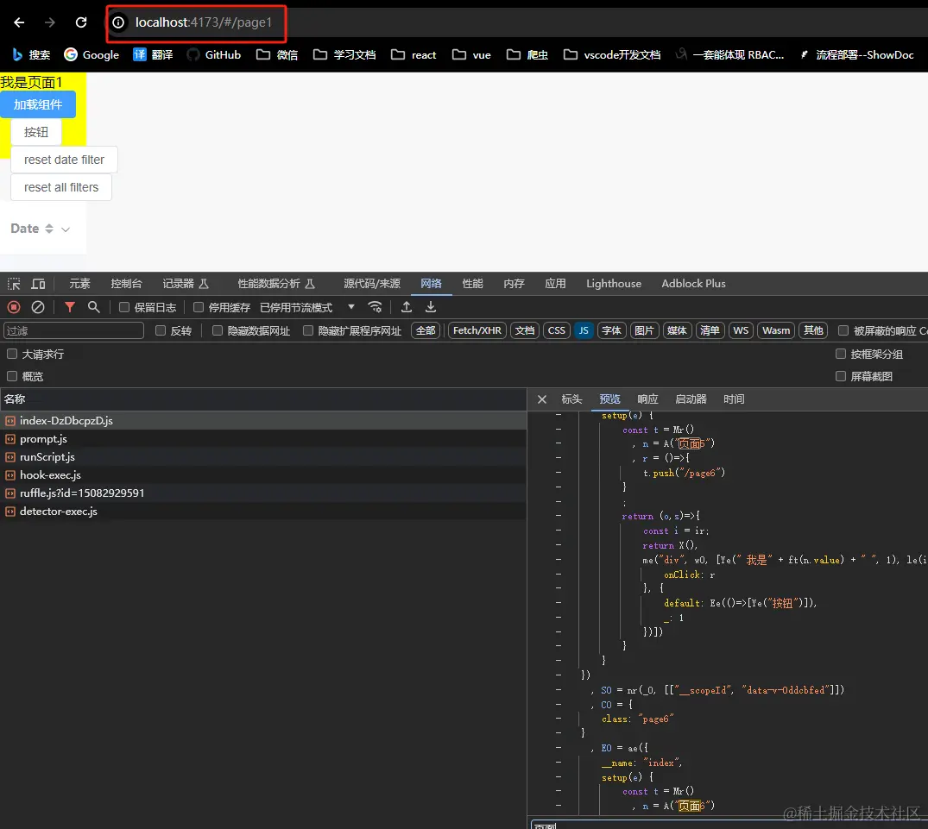
Task: Check the 大请求行 checkbox
Action: (x=12, y=354)
